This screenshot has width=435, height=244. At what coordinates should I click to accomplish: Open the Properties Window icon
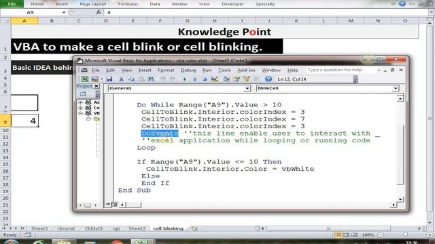[237, 79]
